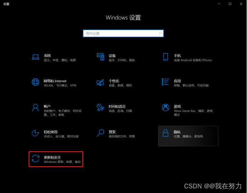Click the 轻松使用 accessibility icon
Viewport: 247px width, 193px height.
[x=35, y=133]
